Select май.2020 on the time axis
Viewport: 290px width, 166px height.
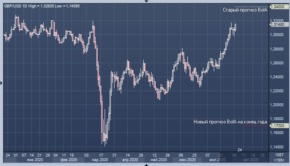click(x=159, y=160)
